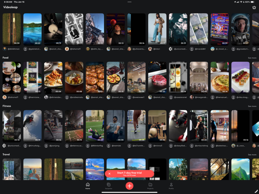Open the Home tab

(x=88, y=186)
